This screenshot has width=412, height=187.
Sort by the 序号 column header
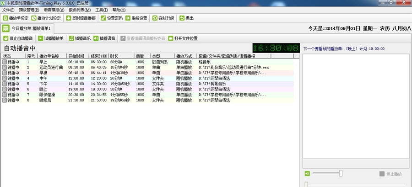[31, 56]
